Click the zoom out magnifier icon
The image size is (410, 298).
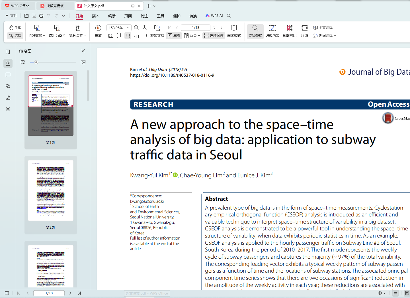click(136, 28)
